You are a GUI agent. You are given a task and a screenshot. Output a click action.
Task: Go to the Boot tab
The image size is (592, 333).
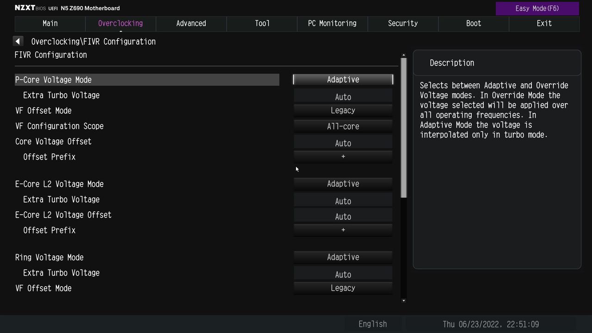[474, 24]
